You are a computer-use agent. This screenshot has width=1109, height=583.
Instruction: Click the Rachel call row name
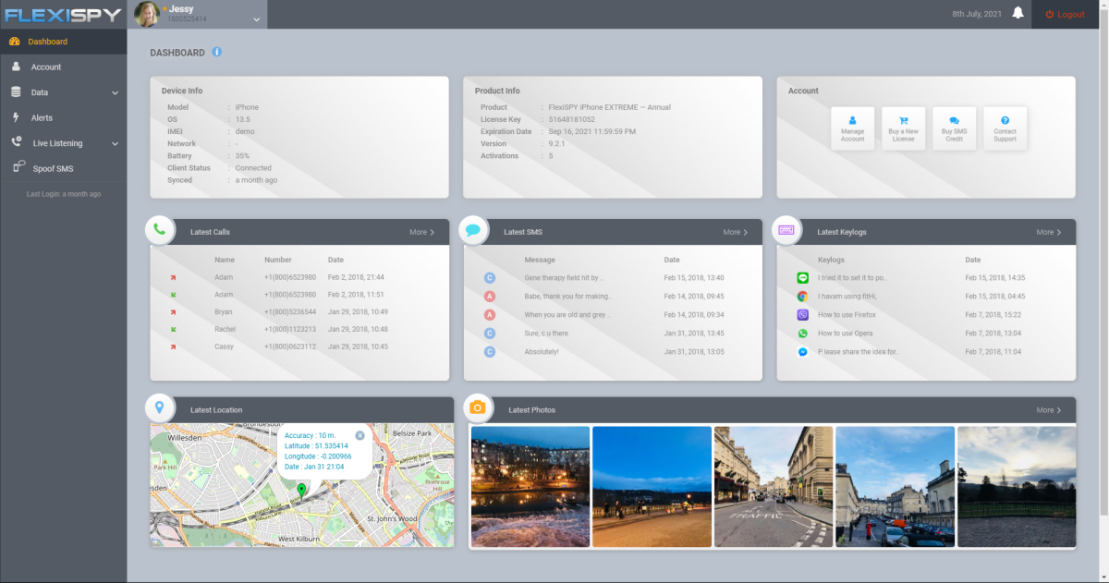click(225, 330)
